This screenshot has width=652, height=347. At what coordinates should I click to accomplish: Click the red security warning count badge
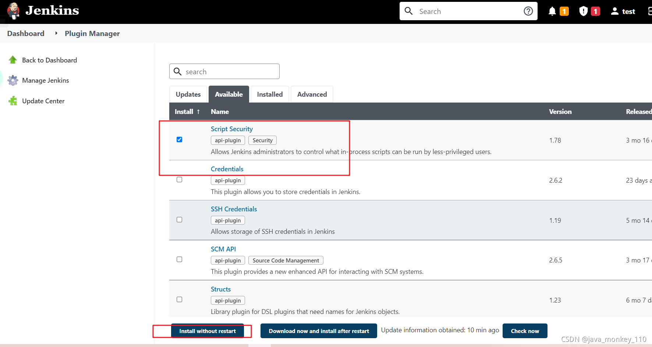pyautogui.click(x=596, y=11)
